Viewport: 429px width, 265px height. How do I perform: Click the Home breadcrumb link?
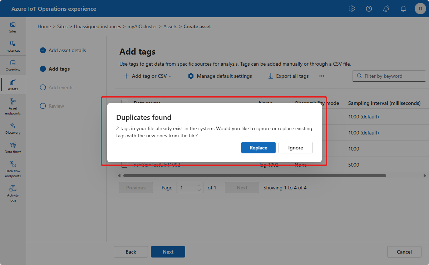pyautogui.click(x=44, y=26)
